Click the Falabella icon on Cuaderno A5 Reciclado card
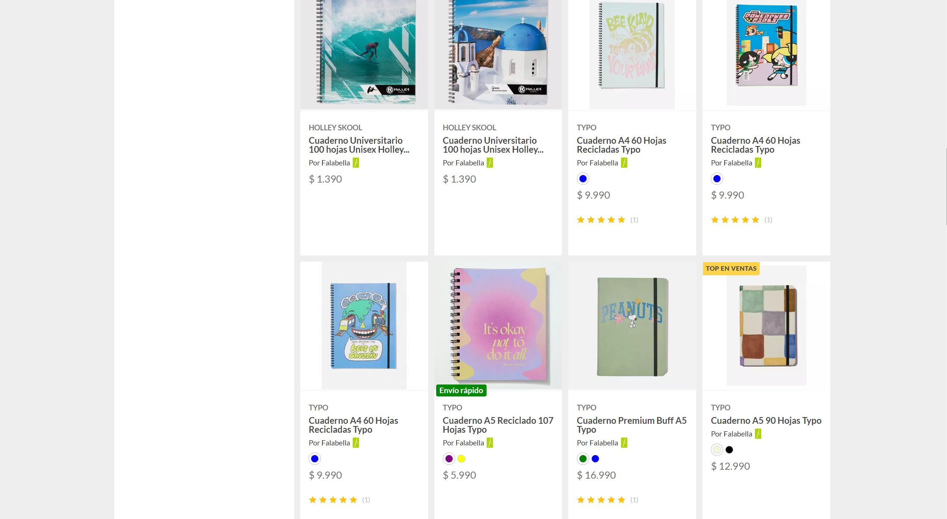This screenshot has width=947, height=519. (490, 443)
